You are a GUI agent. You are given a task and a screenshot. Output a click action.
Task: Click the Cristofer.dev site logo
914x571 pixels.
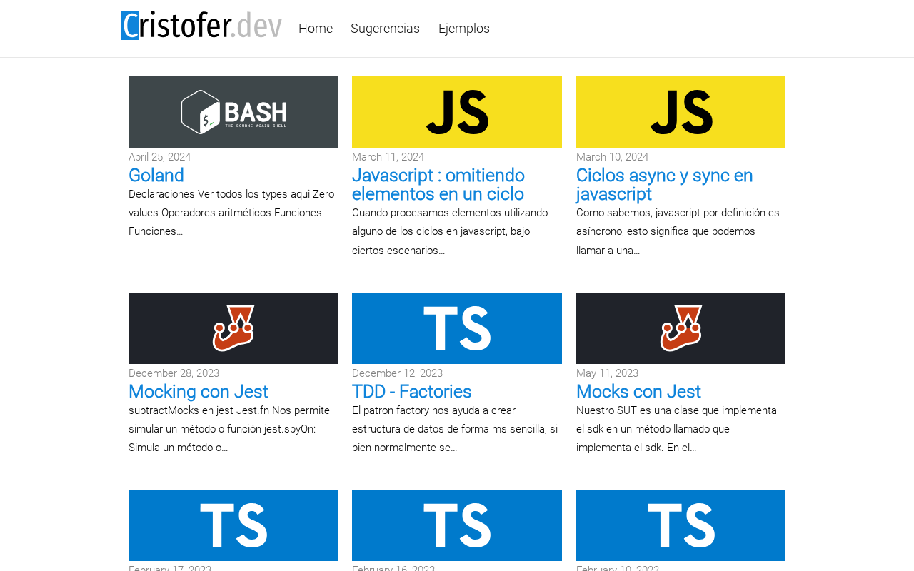point(201,26)
